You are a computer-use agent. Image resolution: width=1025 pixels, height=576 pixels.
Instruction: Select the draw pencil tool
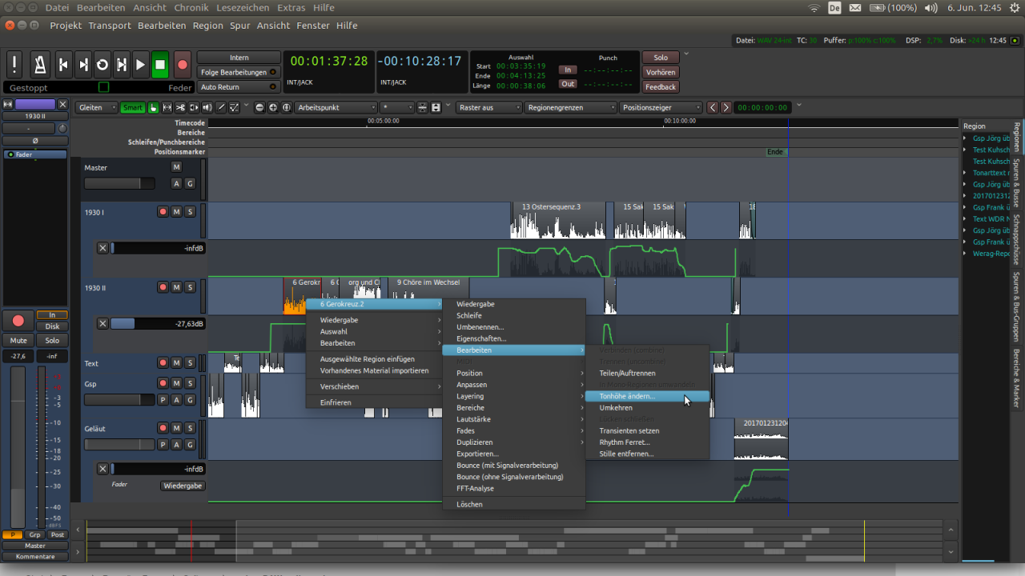[221, 107]
